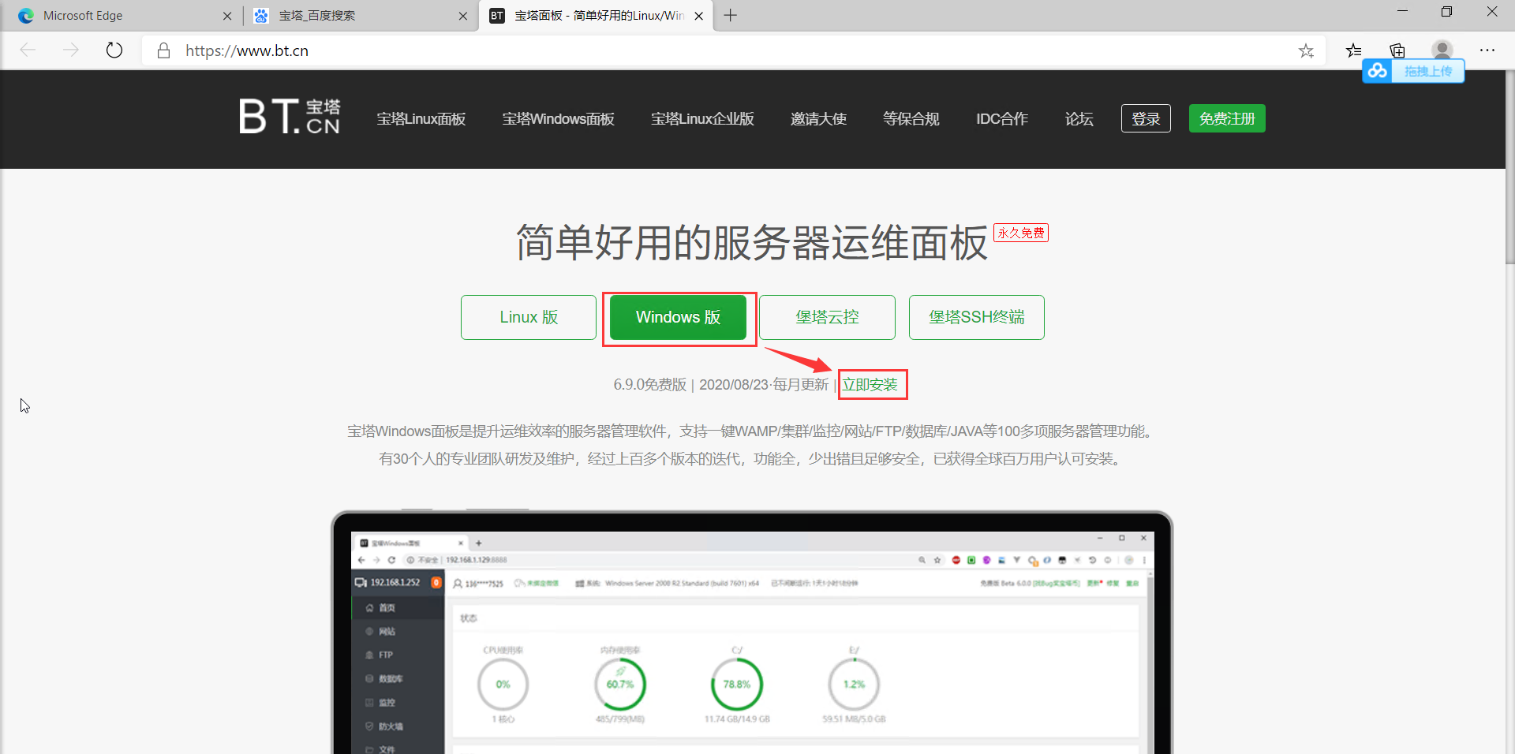
Task: Open IDC合作 nav item
Action: click(1002, 119)
